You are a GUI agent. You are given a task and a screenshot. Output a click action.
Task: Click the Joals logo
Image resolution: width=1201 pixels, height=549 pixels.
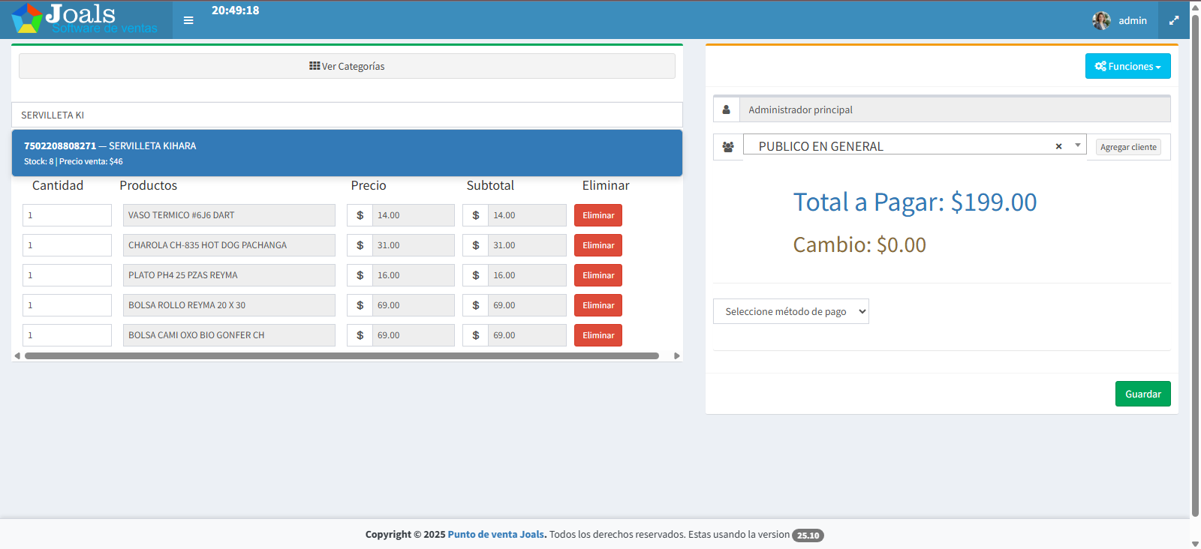click(86, 19)
